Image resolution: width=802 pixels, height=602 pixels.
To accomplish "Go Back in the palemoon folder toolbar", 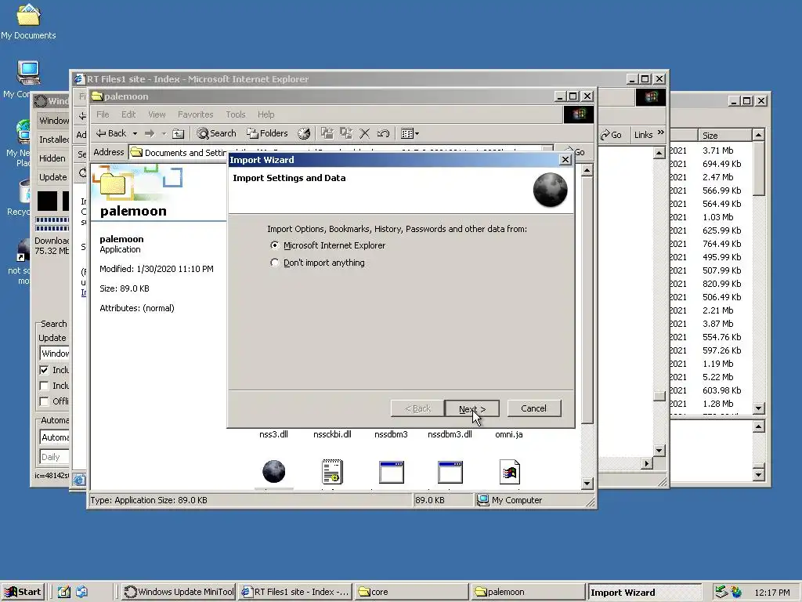I will [x=111, y=133].
